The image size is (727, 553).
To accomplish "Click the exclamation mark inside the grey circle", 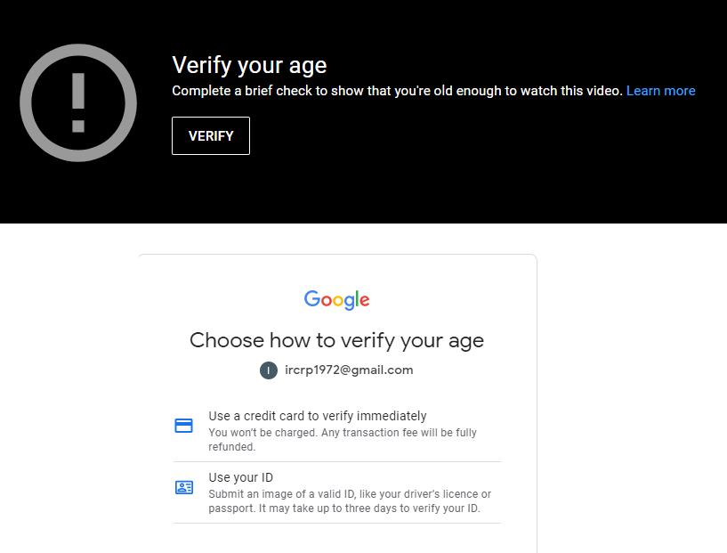I will 78,102.
